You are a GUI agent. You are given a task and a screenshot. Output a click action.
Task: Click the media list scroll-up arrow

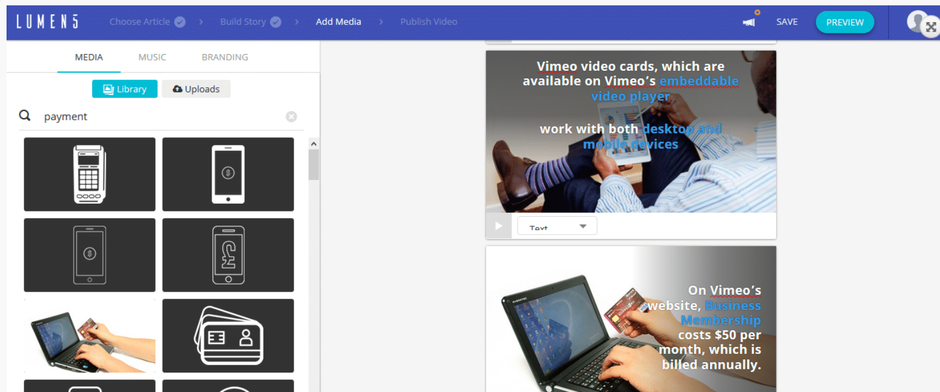(x=314, y=144)
